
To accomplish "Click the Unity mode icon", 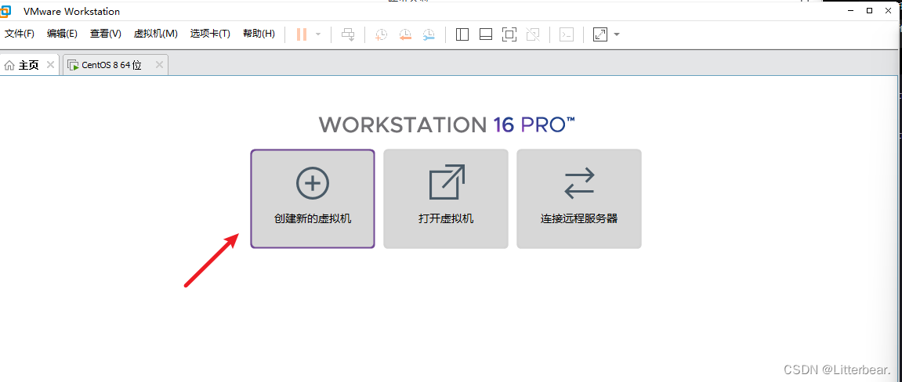I will (533, 34).
